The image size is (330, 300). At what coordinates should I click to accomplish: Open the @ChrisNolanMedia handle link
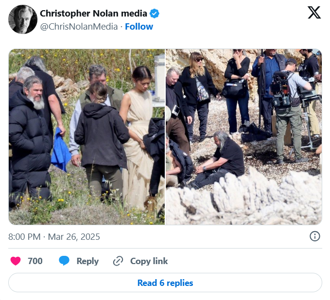click(x=79, y=27)
